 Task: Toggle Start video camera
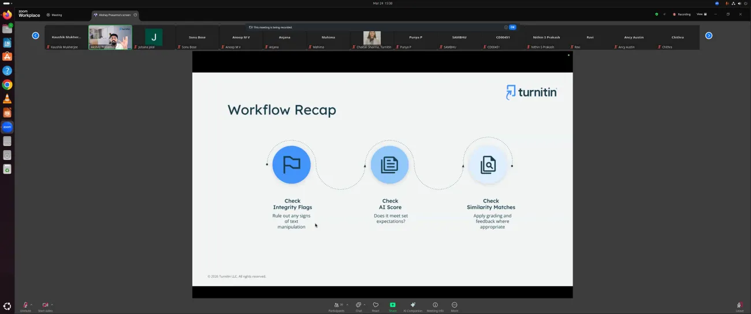click(44, 305)
